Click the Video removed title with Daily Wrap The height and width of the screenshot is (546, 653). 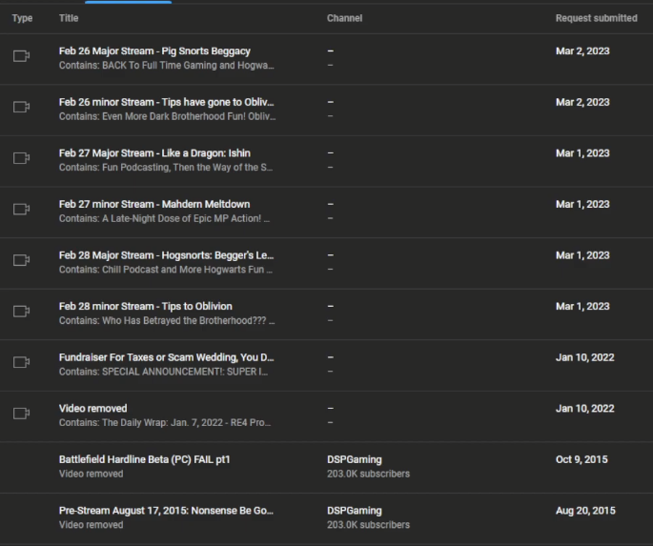[92, 408]
